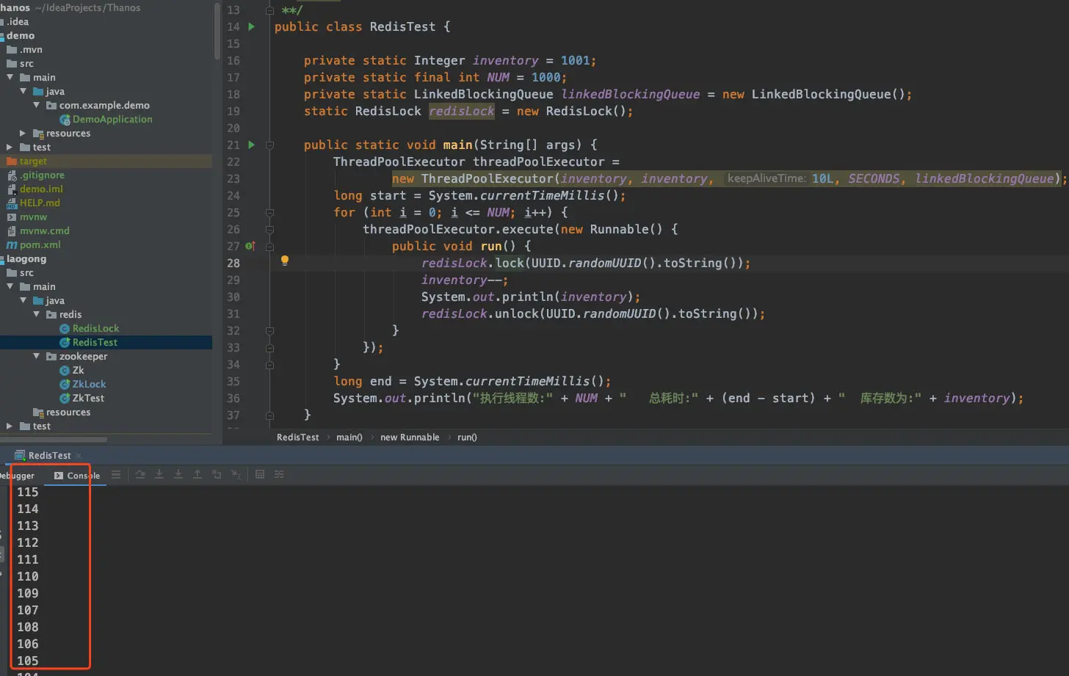Click the Step Over debug icon
This screenshot has height=676, width=1069.
click(x=140, y=475)
